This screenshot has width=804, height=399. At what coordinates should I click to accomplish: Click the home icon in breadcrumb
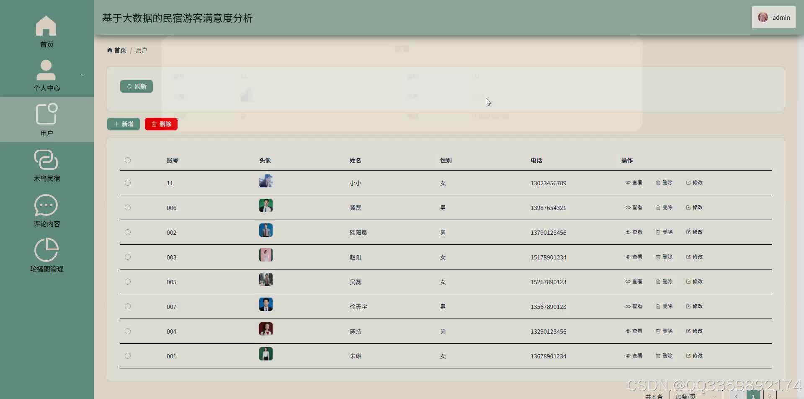[x=110, y=50]
